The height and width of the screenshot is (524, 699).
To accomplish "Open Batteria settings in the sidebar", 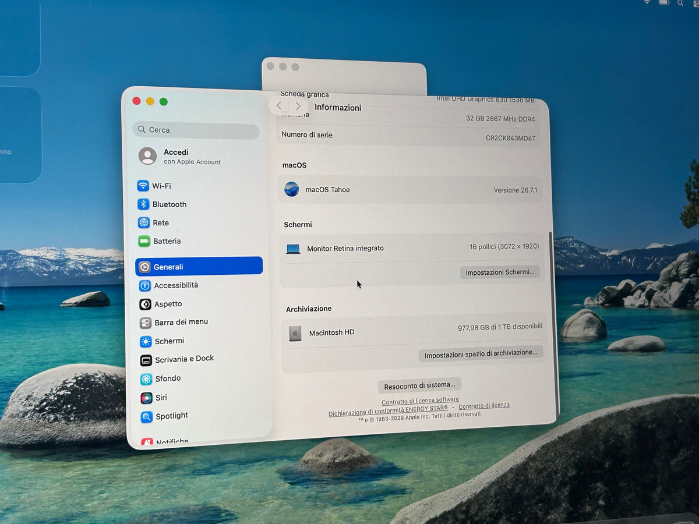I will pos(160,241).
